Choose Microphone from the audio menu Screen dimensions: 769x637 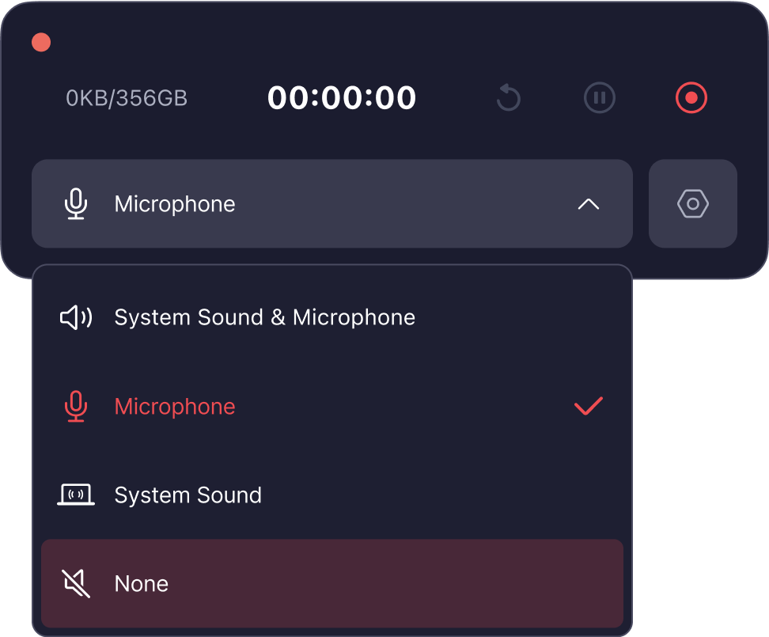pos(175,406)
